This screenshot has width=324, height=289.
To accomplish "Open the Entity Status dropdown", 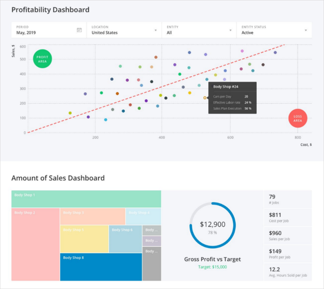I will click(x=274, y=30).
